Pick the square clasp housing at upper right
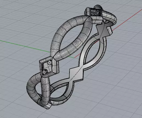 pos(94,16)
